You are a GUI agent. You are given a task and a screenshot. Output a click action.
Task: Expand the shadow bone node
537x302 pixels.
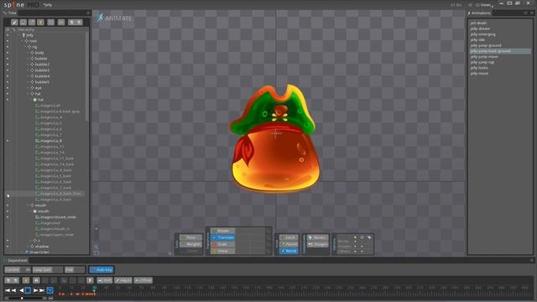tap(29, 246)
